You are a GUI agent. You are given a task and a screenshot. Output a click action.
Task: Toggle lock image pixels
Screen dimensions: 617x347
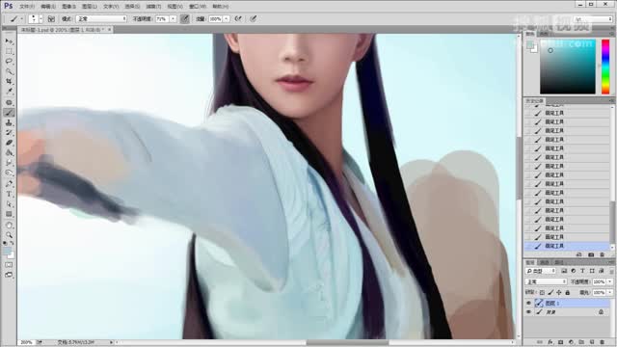tap(550, 293)
